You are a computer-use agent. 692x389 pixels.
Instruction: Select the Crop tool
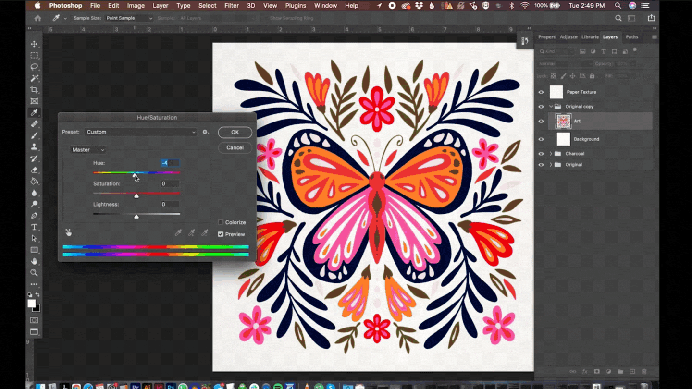tap(34, 90)
